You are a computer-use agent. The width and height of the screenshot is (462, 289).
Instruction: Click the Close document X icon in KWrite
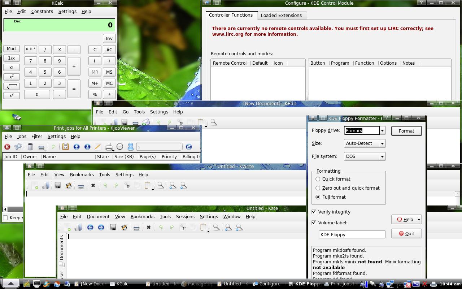pos(93,185)
